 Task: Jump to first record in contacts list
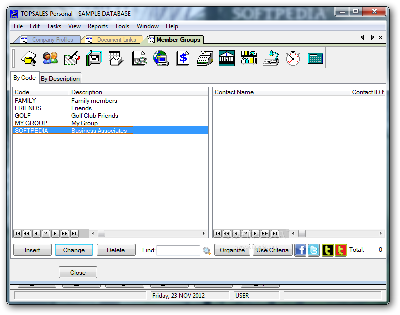[x=218, y=233]
